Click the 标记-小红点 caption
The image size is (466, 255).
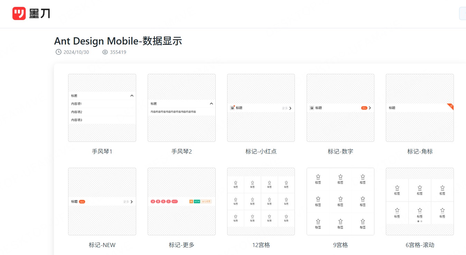(x=261, y=151)
